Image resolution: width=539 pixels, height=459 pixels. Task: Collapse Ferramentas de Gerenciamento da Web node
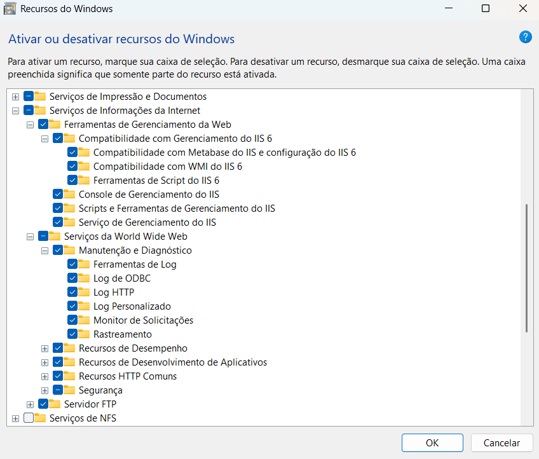[31, 125]
